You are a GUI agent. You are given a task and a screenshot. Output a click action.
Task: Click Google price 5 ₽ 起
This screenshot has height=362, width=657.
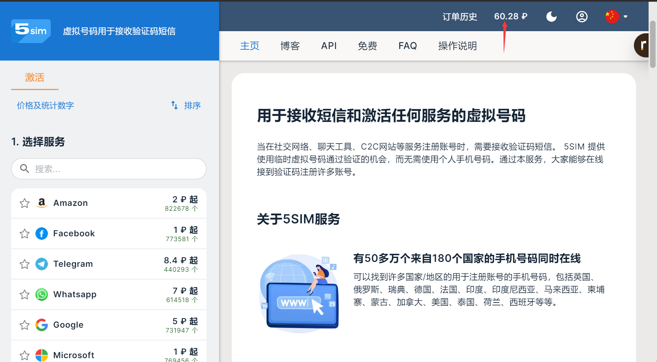click(185, 321)
